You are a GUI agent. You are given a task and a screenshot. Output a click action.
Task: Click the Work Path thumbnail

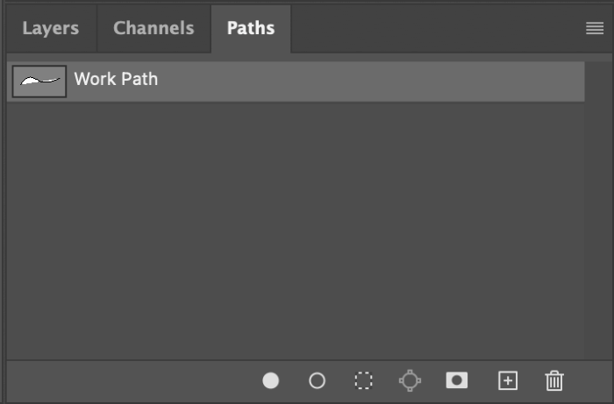tap(39, 81)
